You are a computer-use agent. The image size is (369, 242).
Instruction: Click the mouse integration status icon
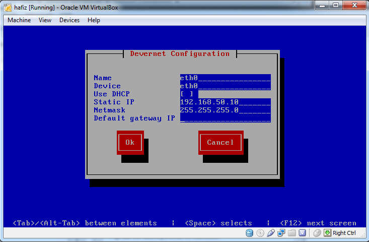coord(317,233)
